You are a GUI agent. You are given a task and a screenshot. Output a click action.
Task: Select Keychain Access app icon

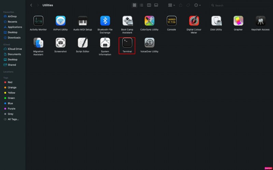pos(260,21)
